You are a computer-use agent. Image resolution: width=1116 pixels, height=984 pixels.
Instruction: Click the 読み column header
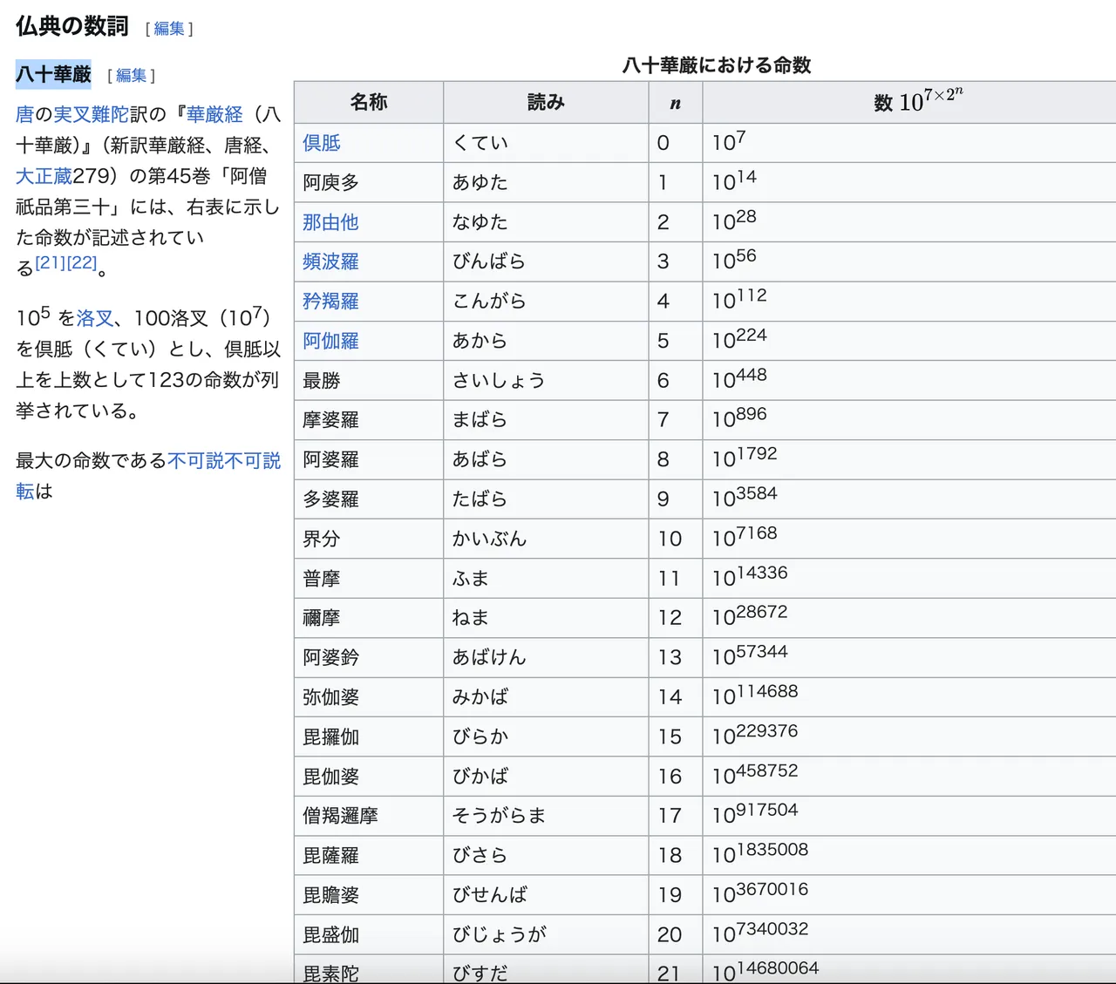pyautogui.click(x=546, y=102)
